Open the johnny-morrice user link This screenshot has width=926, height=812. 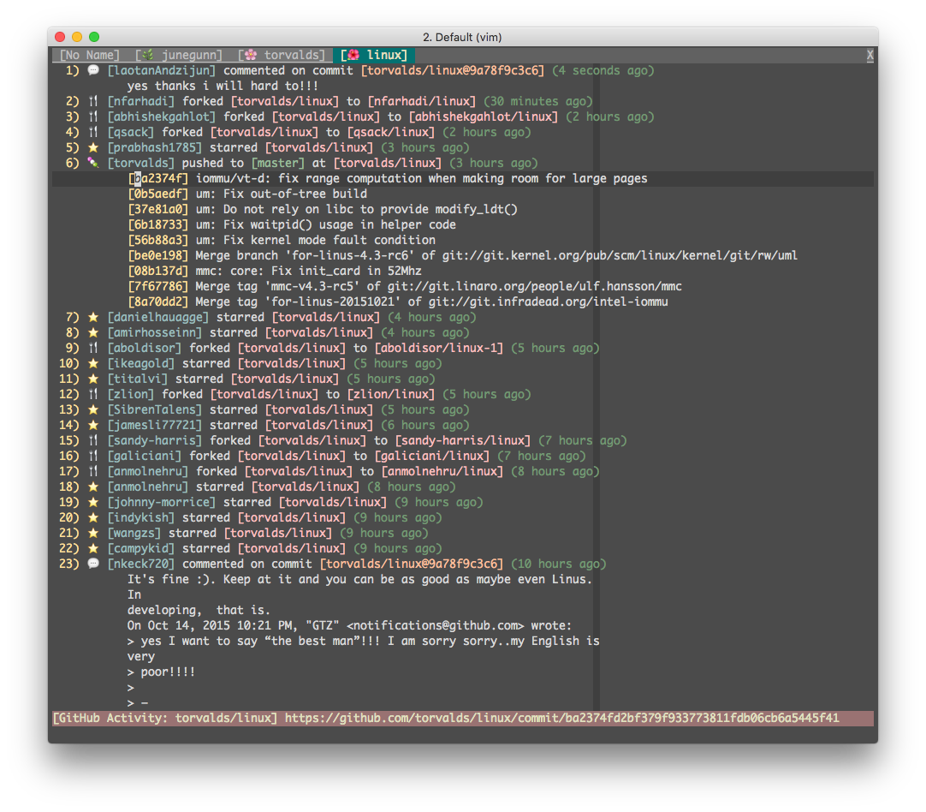pyautogui.click(x=162, y=502)
